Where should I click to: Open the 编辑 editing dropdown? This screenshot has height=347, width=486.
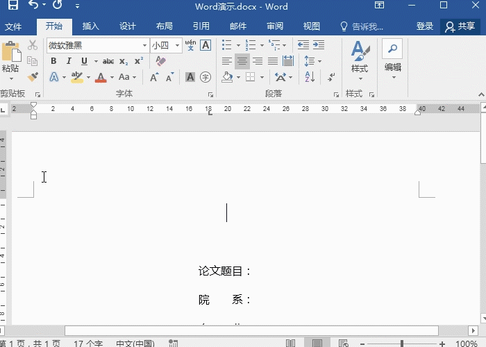[392, 60]
